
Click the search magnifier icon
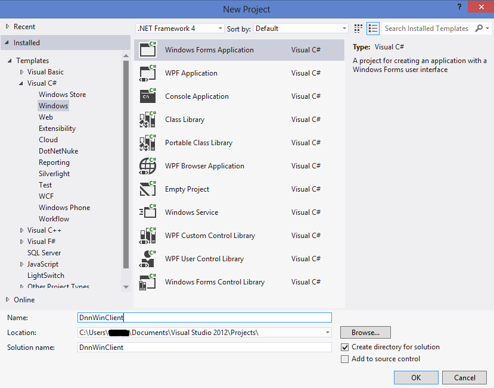pyautogui.click(x=479, y=29)
